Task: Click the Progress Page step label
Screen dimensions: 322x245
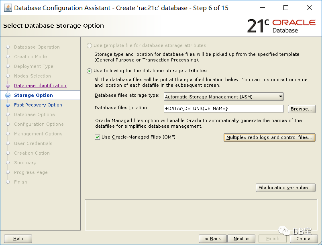Action: pyautogui.click(x=31, y=173)
